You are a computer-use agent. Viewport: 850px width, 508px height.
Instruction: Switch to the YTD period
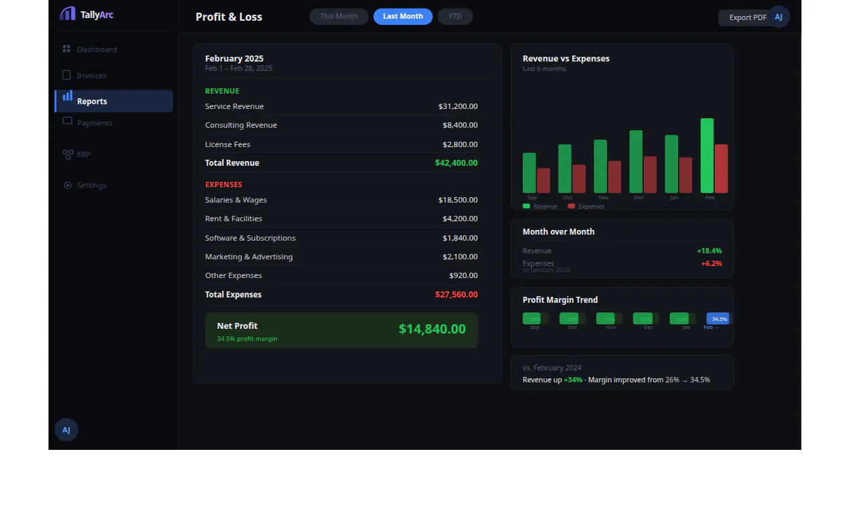pyautogui.click(x=455, y=17)
